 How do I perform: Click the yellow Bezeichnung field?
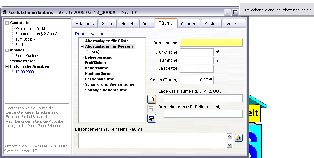tap(211, 43)
